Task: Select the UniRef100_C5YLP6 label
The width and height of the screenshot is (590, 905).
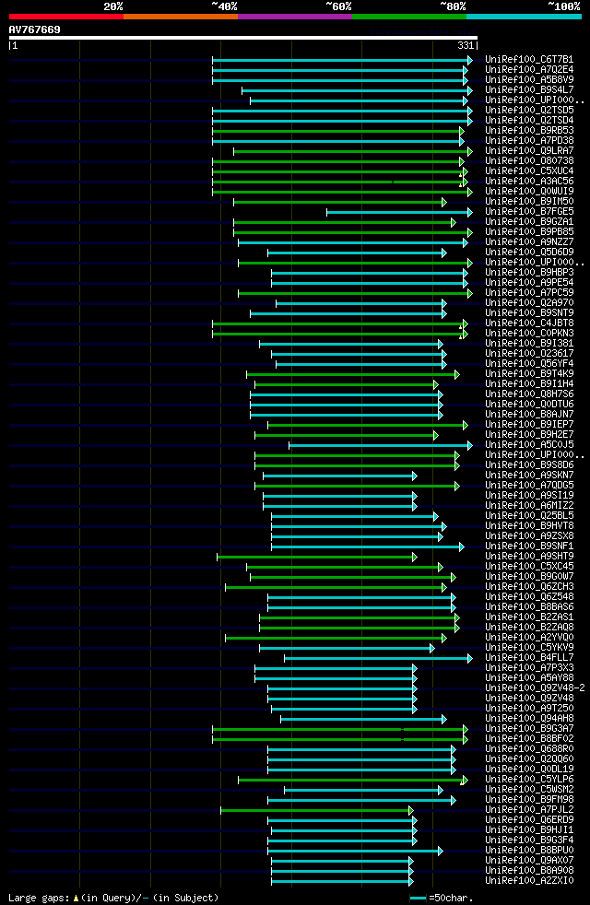Action: [x=529, y=779]
